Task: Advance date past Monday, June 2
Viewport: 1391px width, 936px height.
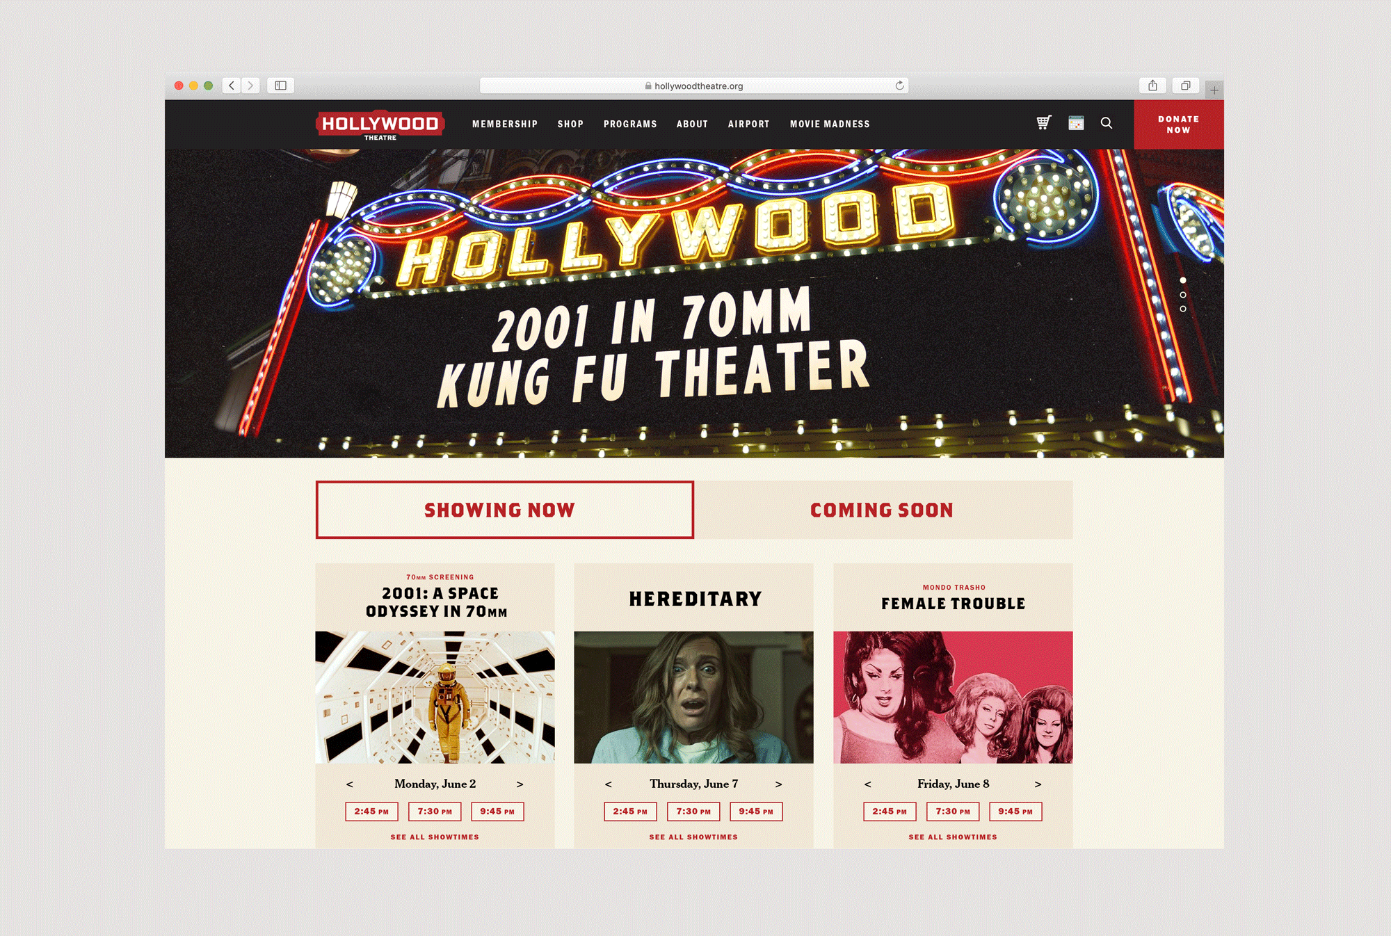Action: point(520,784)
